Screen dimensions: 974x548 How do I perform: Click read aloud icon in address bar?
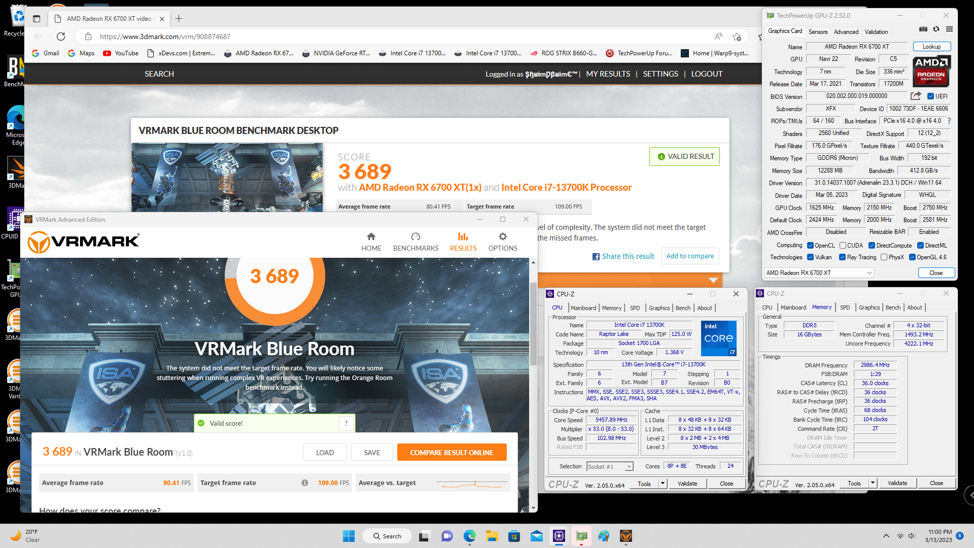point(718,37)
